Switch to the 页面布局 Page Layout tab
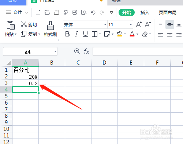Image resolution: width=183 pixels, height=144 pixels. (168, 12)
